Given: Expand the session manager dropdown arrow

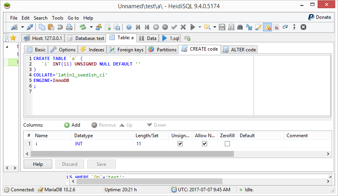Looking at the screenshot, I should point(21,27).
